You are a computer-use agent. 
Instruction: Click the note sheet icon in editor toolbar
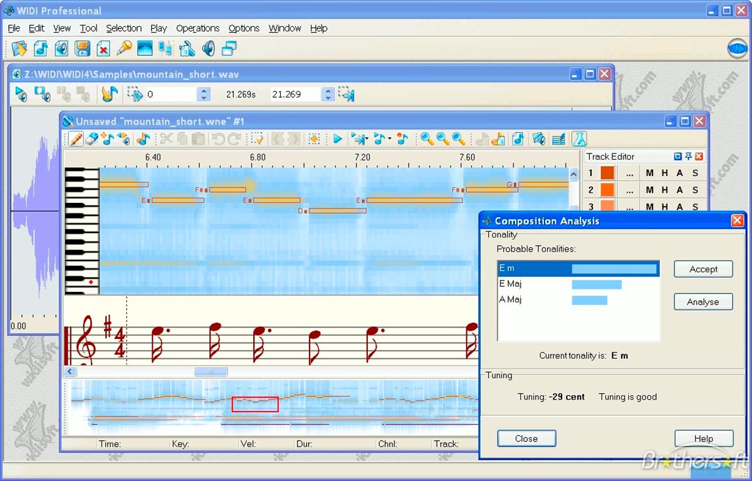[518, 138]
